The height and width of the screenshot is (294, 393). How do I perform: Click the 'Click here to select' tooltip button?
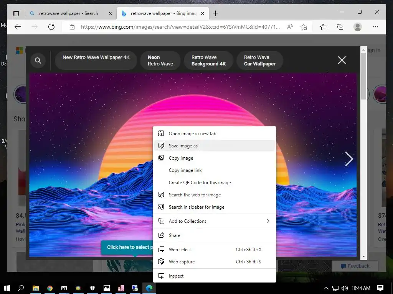127,247
